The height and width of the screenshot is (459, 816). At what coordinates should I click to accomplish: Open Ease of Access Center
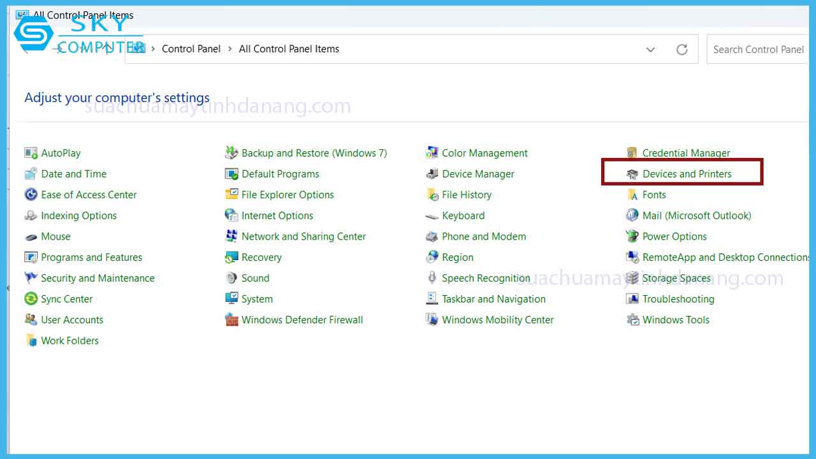click(x=89, y=194)
